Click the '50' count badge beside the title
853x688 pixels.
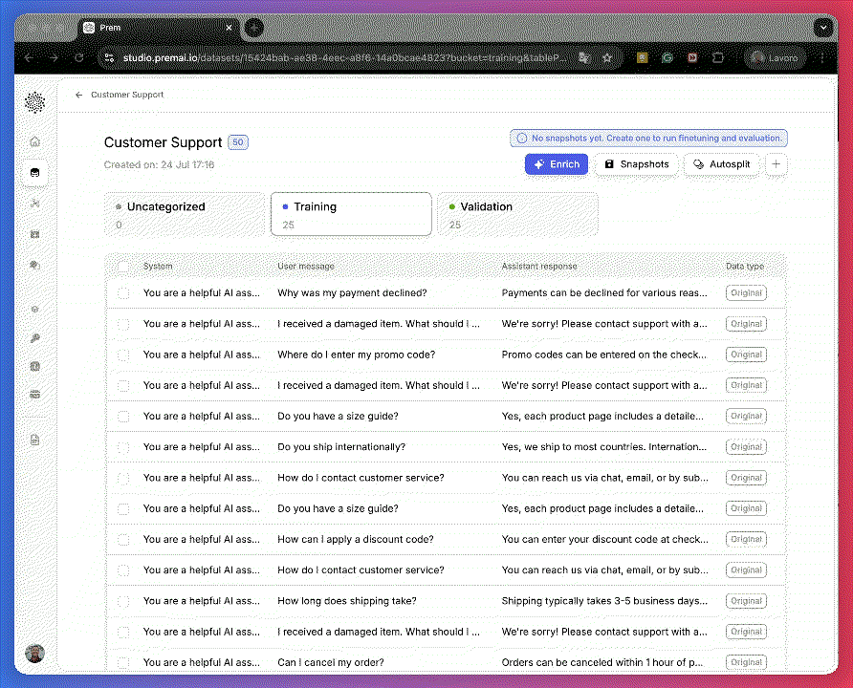coord(238,142)
